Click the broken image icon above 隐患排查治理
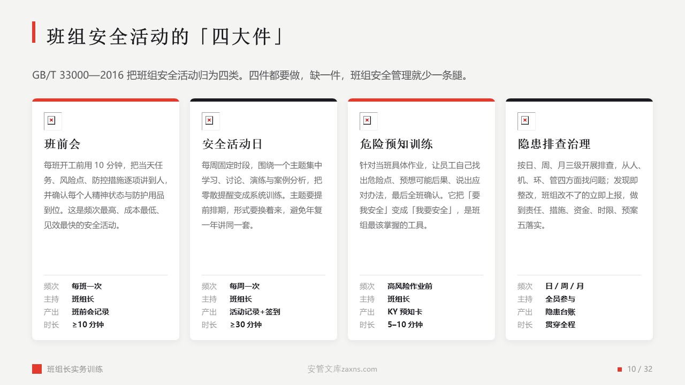The height and width of the screenshot is (385, 685). (527, 121)
